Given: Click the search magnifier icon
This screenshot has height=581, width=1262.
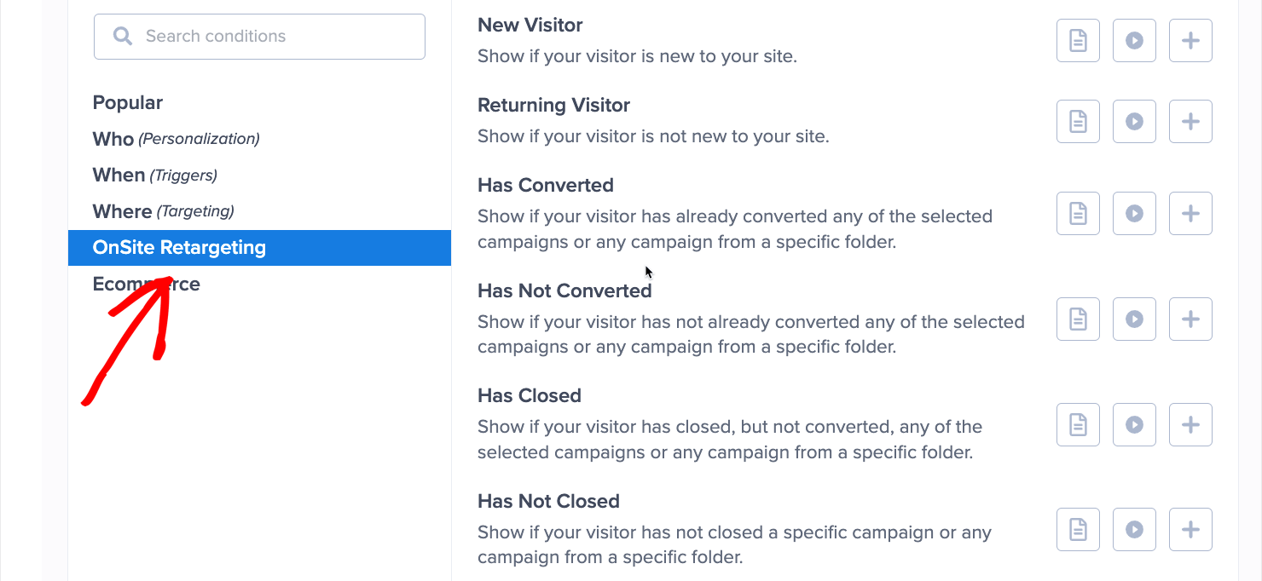Looking at the screenshot, I should pos(122,36).
